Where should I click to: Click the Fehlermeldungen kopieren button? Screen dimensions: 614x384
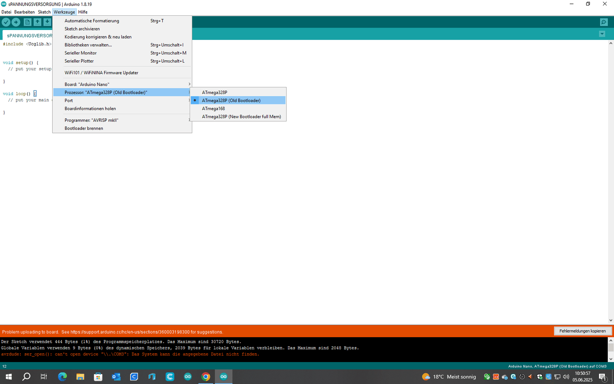click(582, 331)
